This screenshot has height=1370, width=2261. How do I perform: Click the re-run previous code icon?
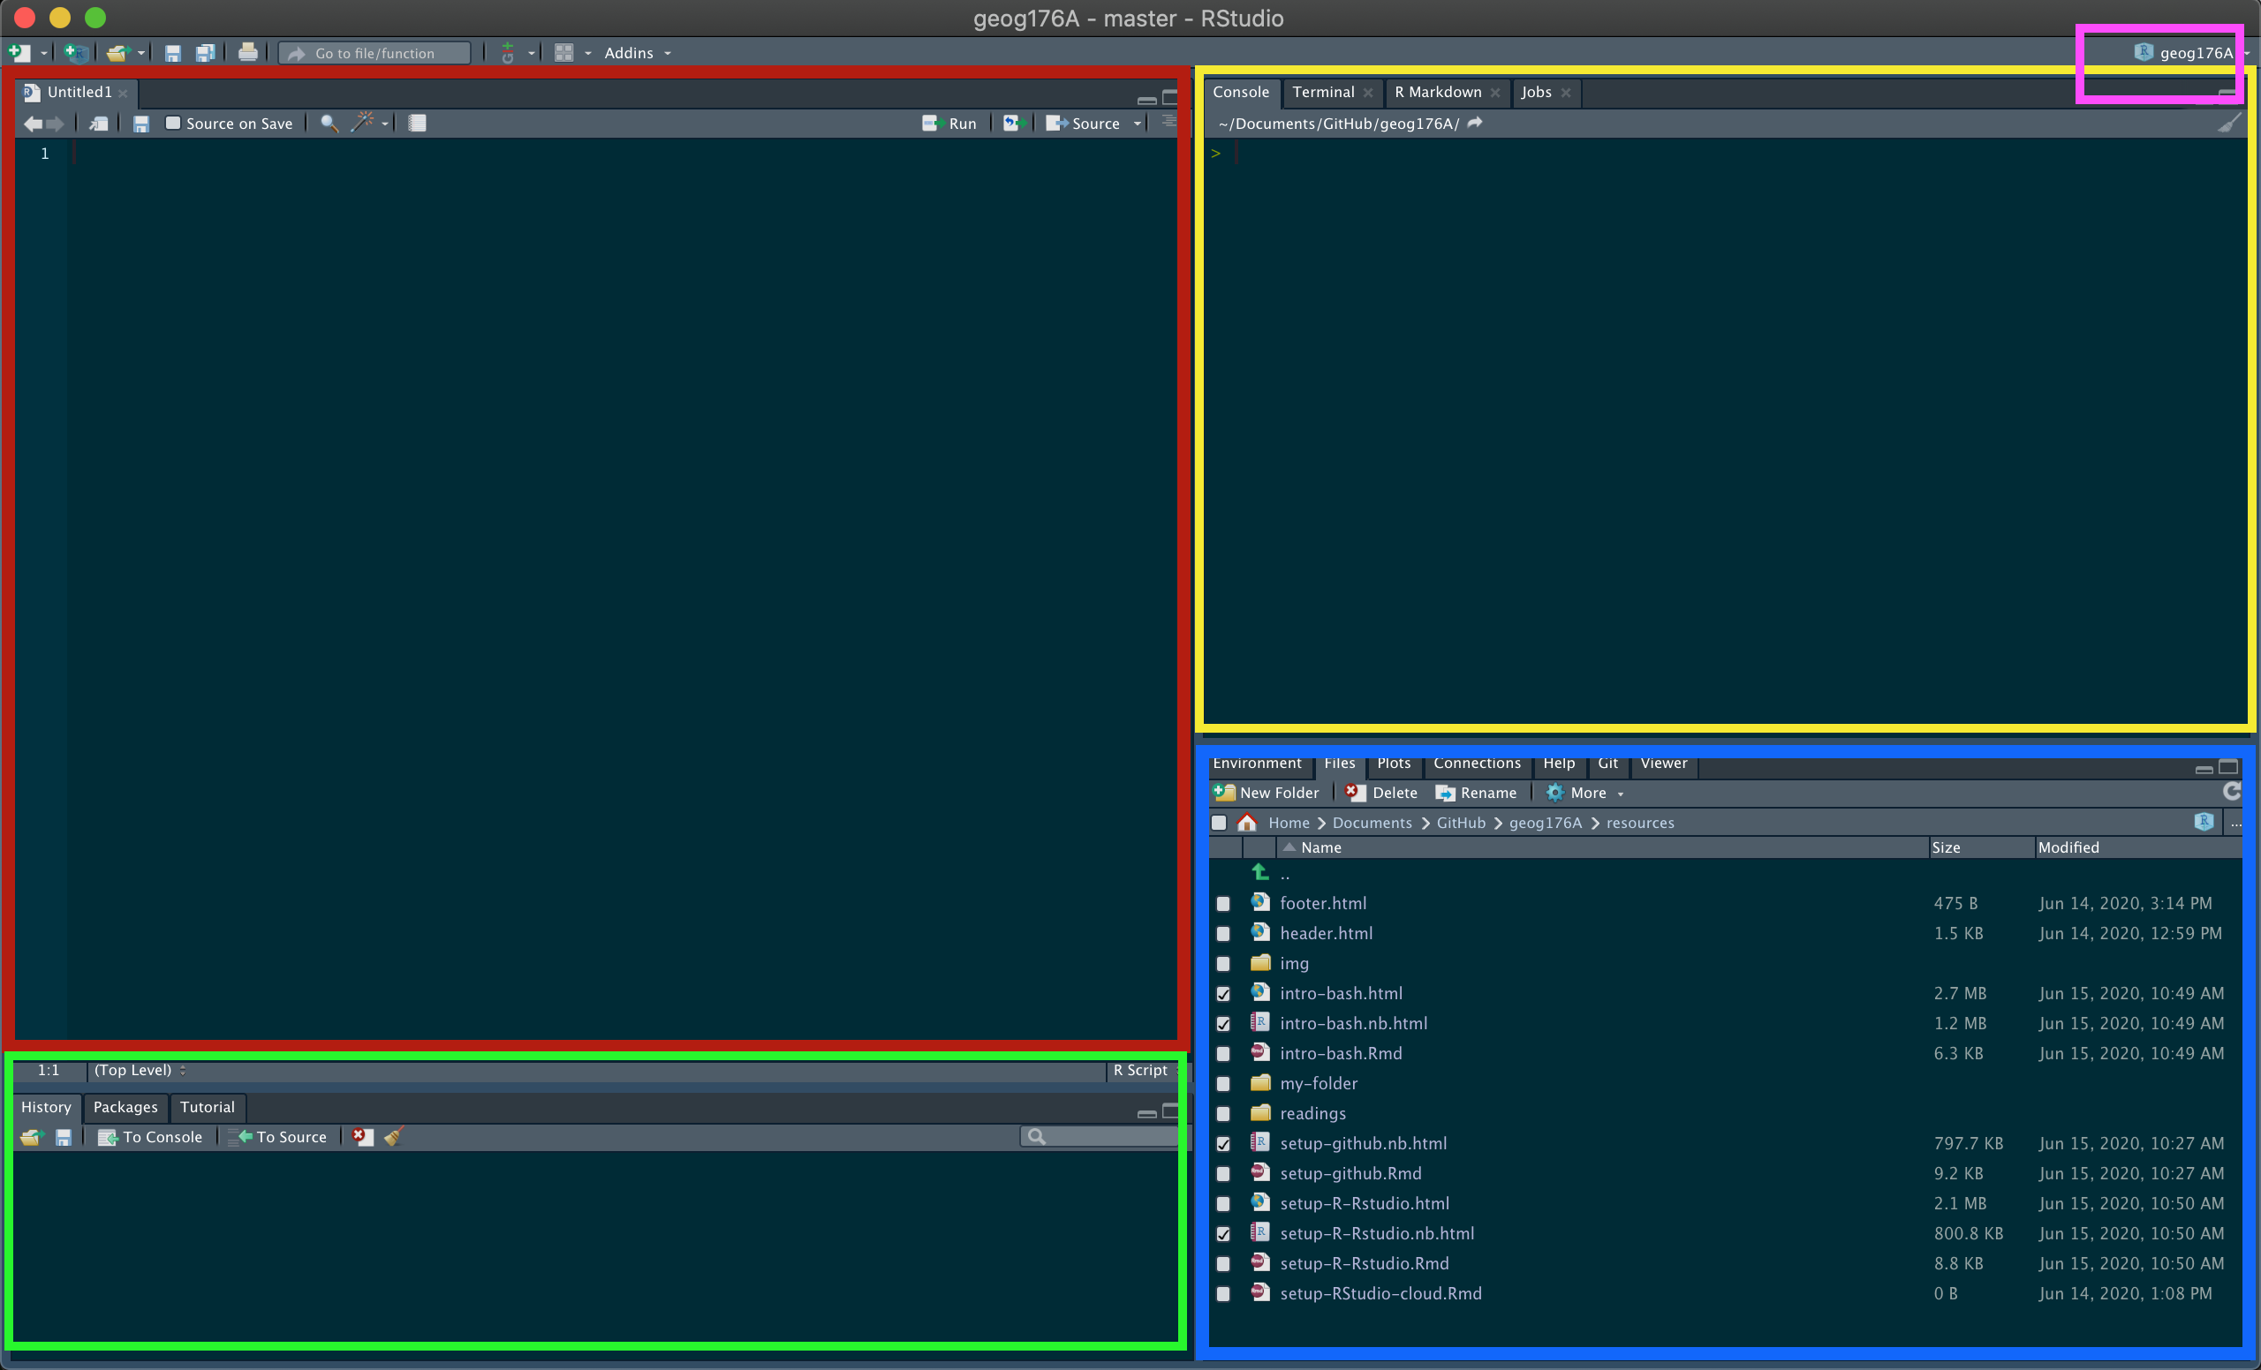(x=1011, y=123)
